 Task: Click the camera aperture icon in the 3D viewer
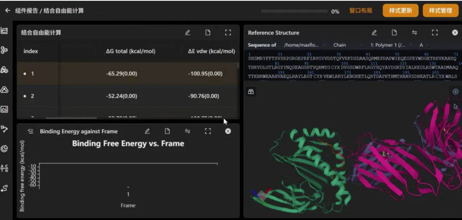click(x=456, y=92)
